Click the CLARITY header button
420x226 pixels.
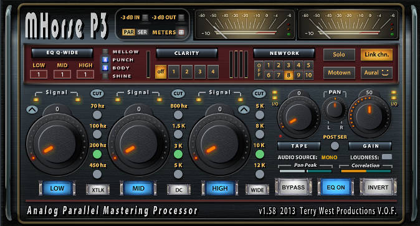tap(186, 53)
